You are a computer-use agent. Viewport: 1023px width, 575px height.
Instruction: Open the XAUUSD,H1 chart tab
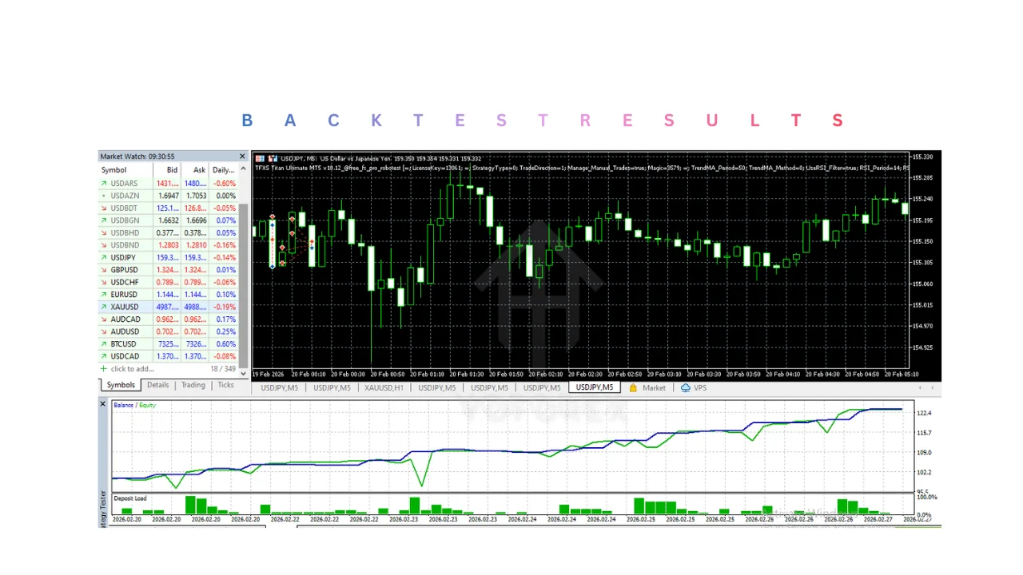384,388
